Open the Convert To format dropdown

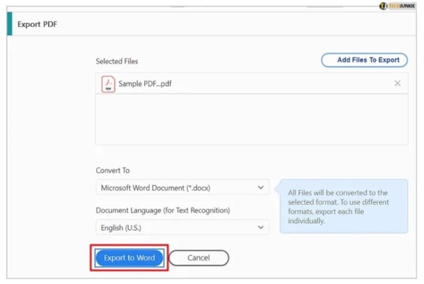182,187
